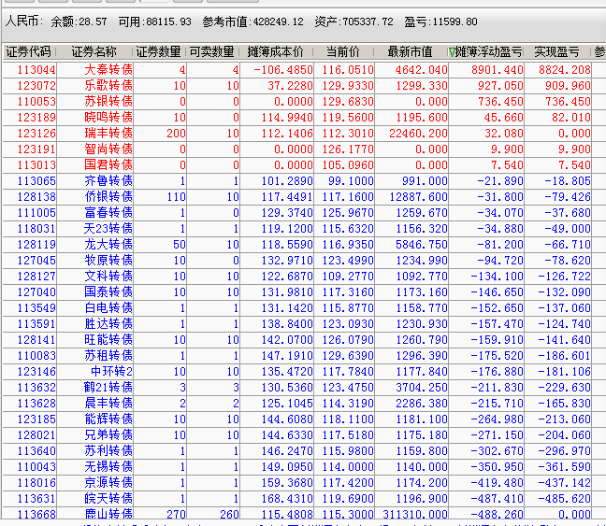Select the 富春转债 row name

(x=108, y=213)
